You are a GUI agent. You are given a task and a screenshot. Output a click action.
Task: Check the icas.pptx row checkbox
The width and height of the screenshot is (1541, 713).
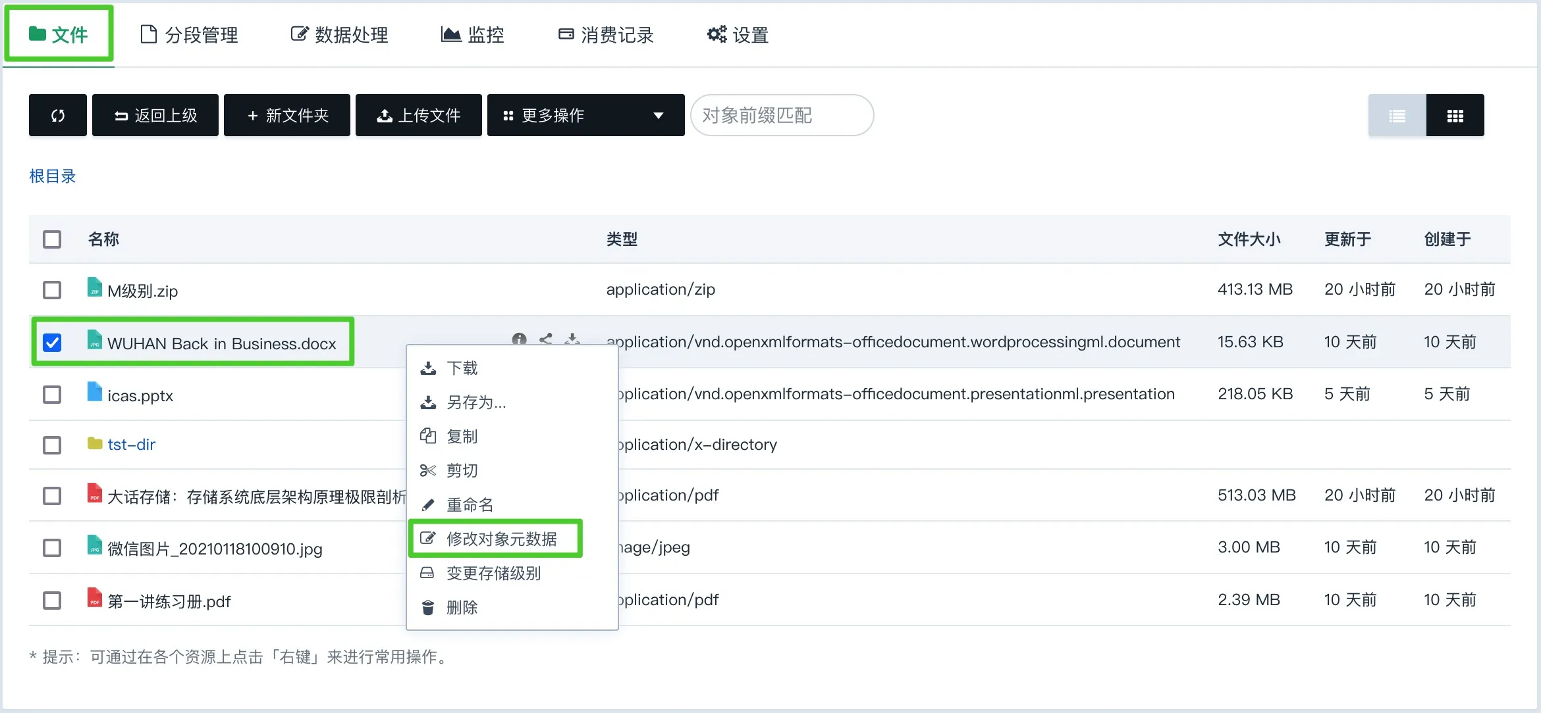pos(52,395)
